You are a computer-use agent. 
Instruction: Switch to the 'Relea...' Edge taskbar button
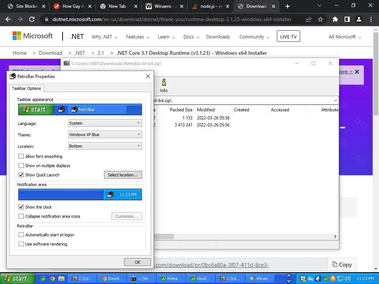coord(172,278)
